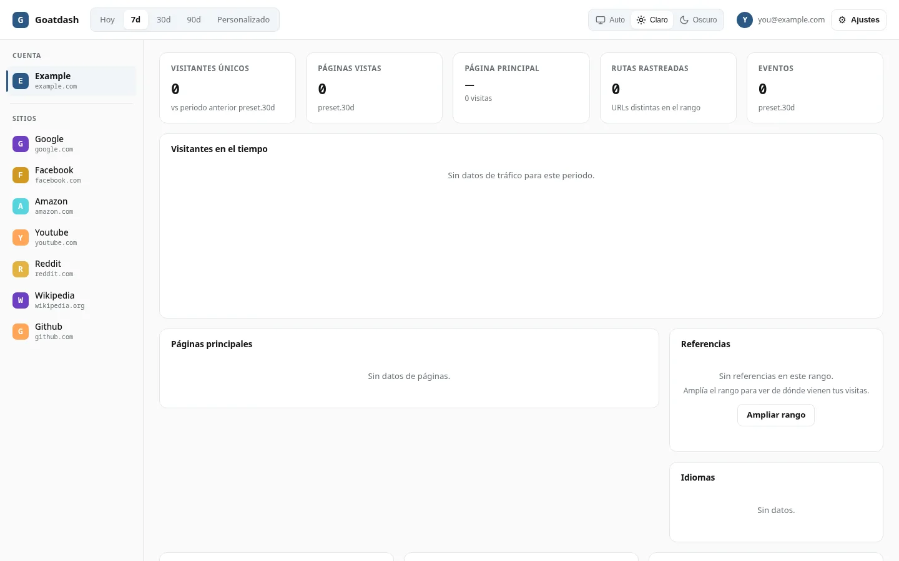This screenshot has height=561, width=899.
Task: Select the Auto theme mode
Action: 610,20
